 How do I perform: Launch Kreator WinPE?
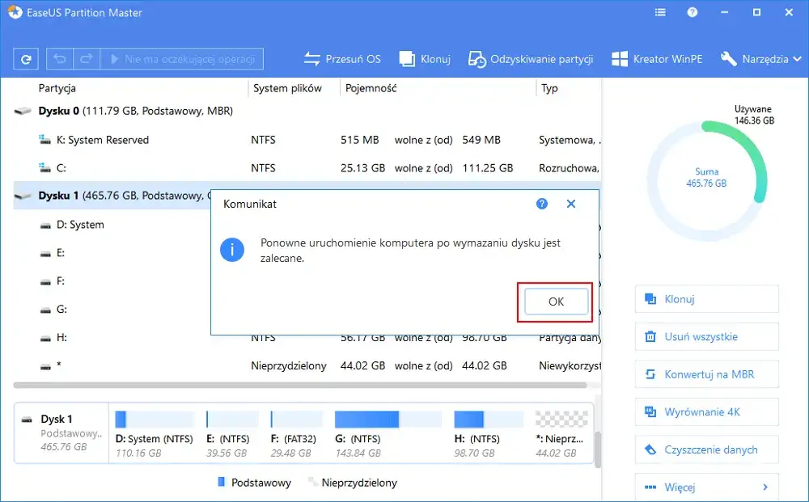pos(657,58)
